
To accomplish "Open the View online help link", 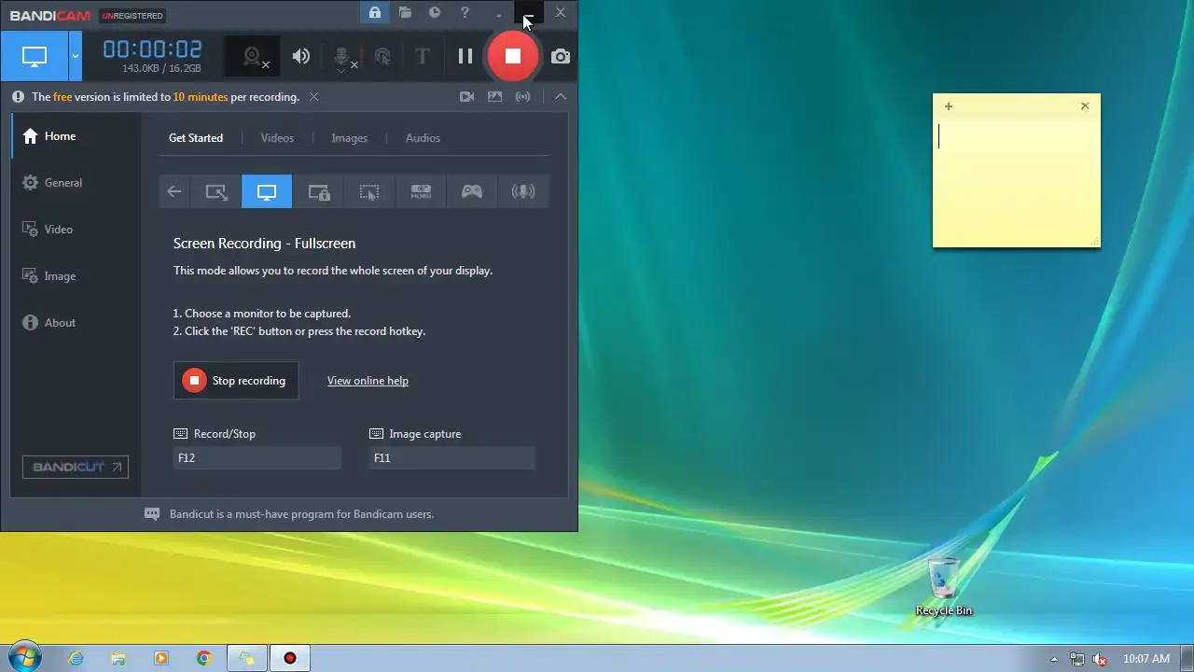I will pyautogui.click(x=368, y=381).
